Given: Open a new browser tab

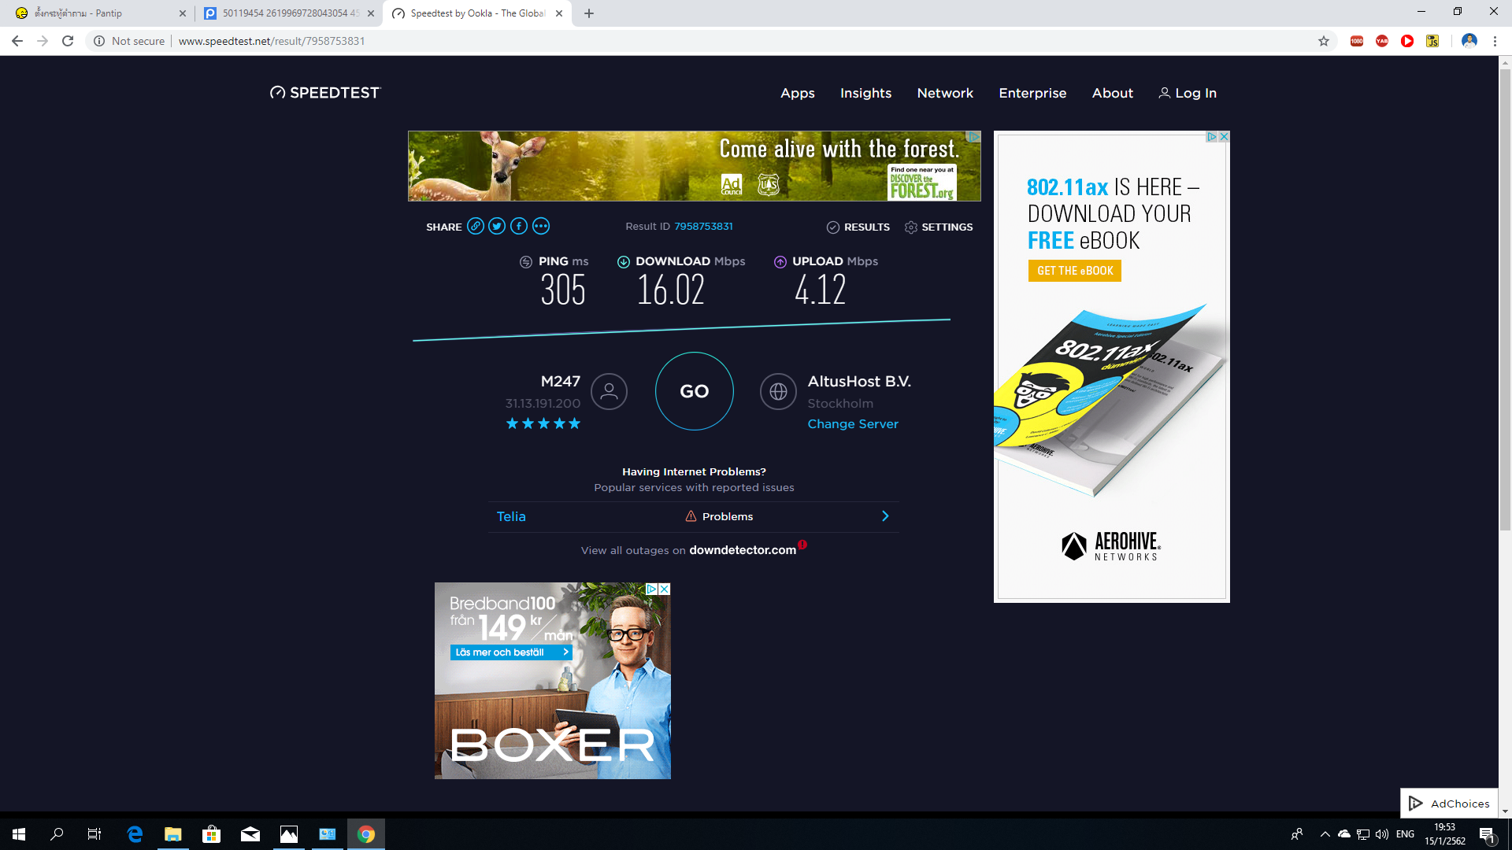Looking at the screenshot, I should point(589,13).
